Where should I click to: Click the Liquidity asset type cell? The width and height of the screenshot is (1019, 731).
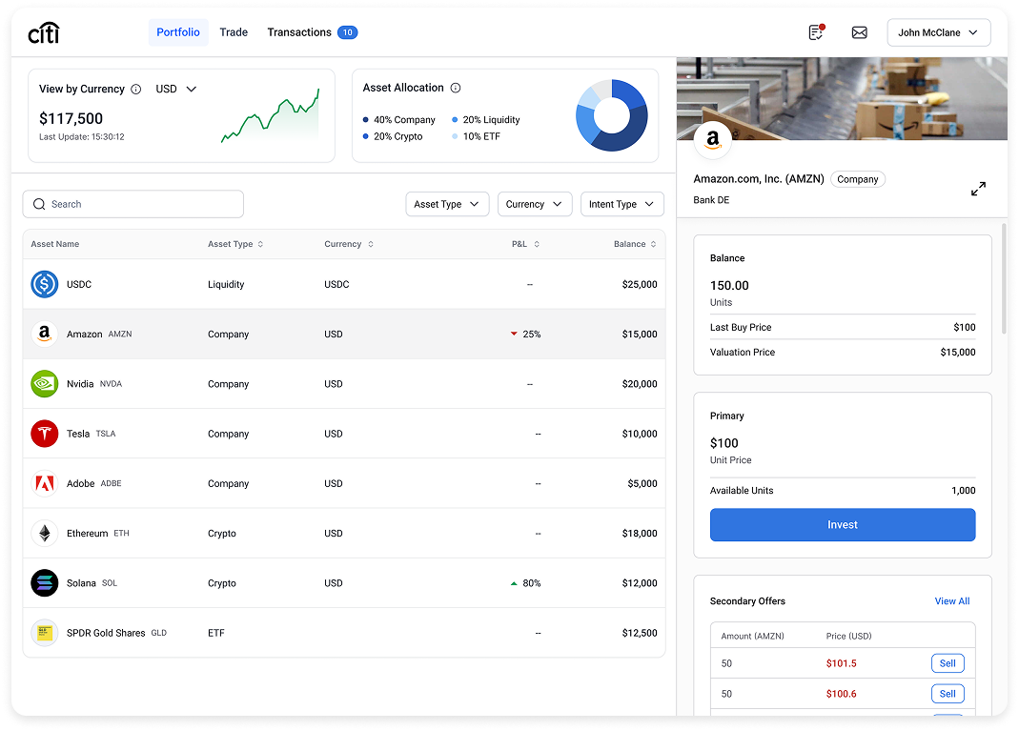[x=226, y=285]
